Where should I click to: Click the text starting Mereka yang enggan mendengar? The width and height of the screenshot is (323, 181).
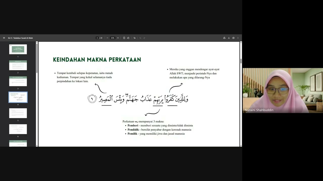point(194,73)
